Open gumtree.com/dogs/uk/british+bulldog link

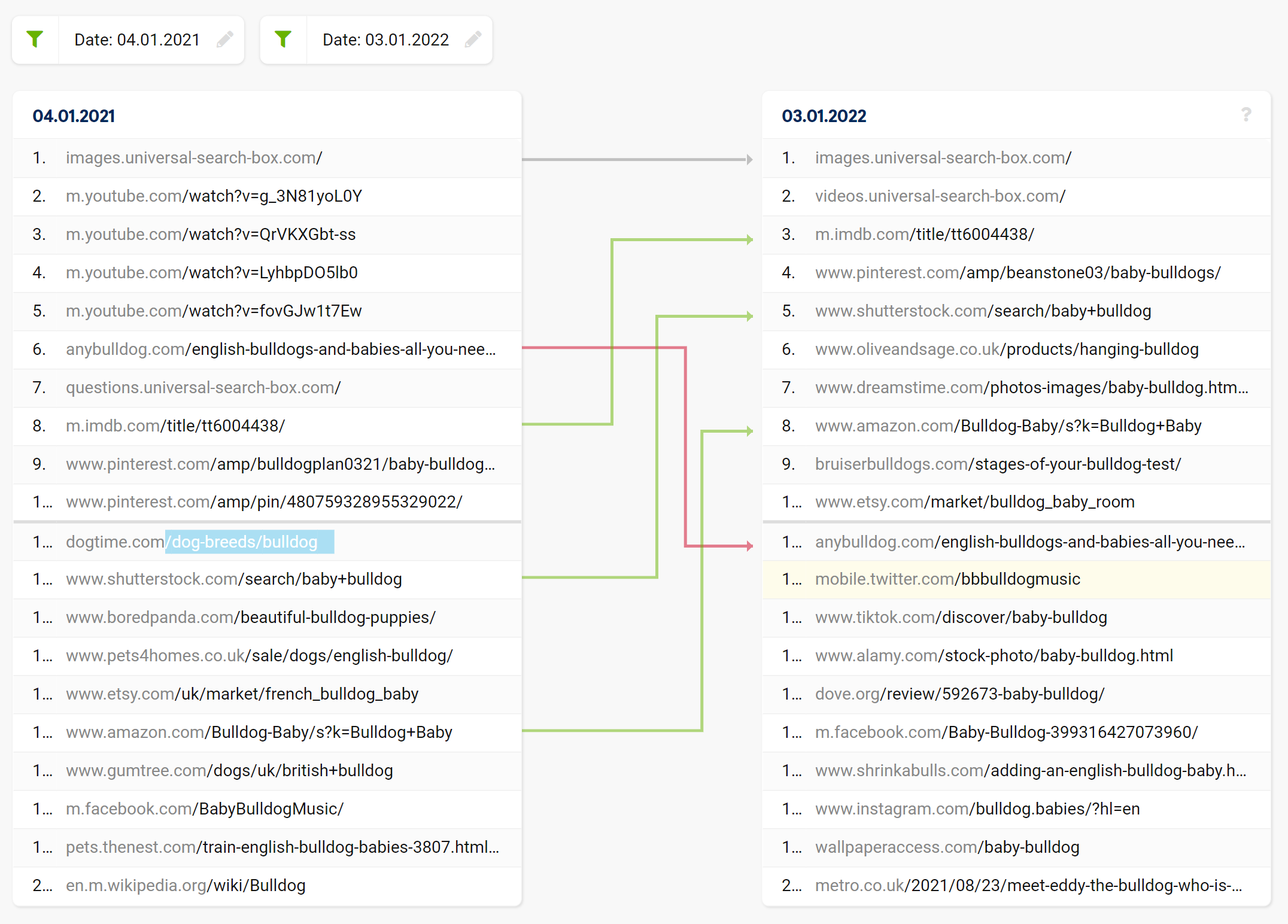(x=229, y=771)
